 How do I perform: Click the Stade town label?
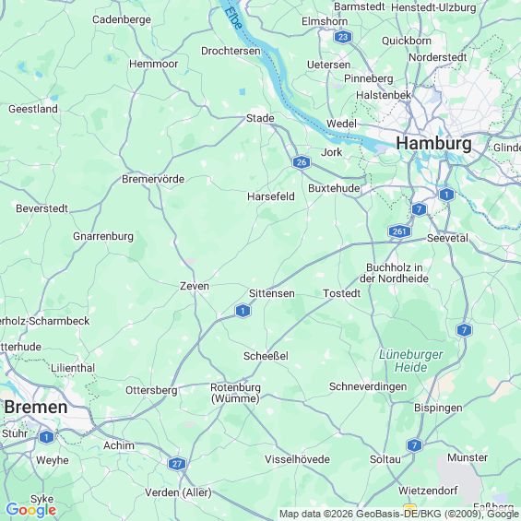(x=260, y=118)
